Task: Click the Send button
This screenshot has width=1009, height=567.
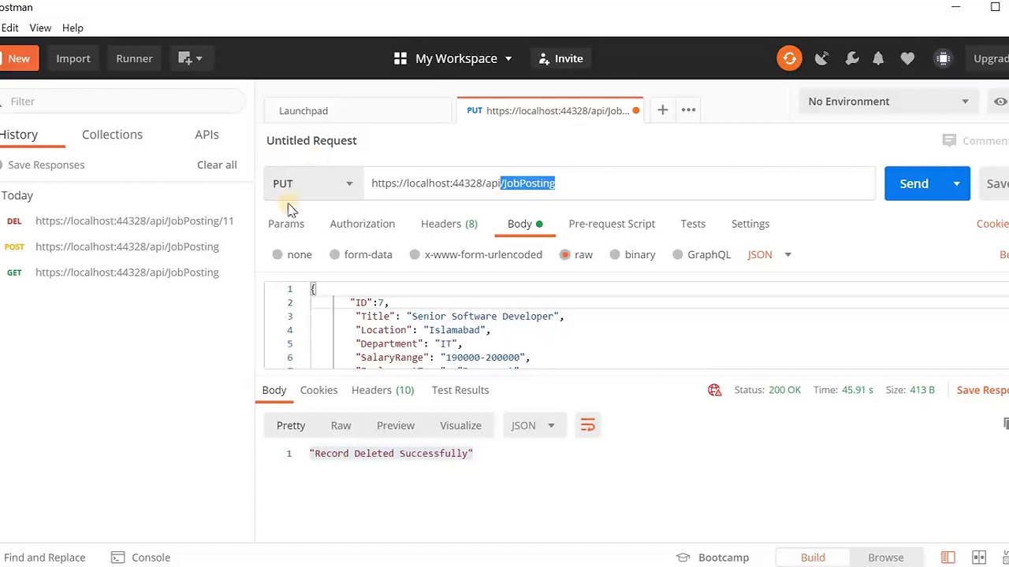Action: [914, 183]
